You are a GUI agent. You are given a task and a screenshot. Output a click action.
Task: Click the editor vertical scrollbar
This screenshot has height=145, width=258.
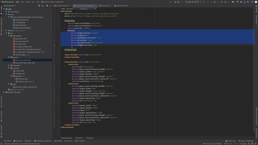pos(254,71)
